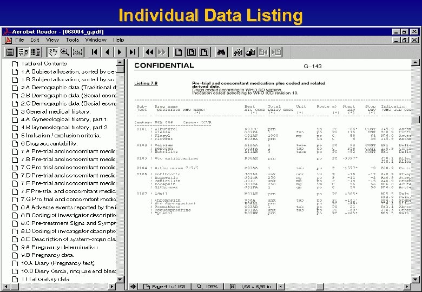Click the 'G-143' page label text

click(x=313, y=66)
